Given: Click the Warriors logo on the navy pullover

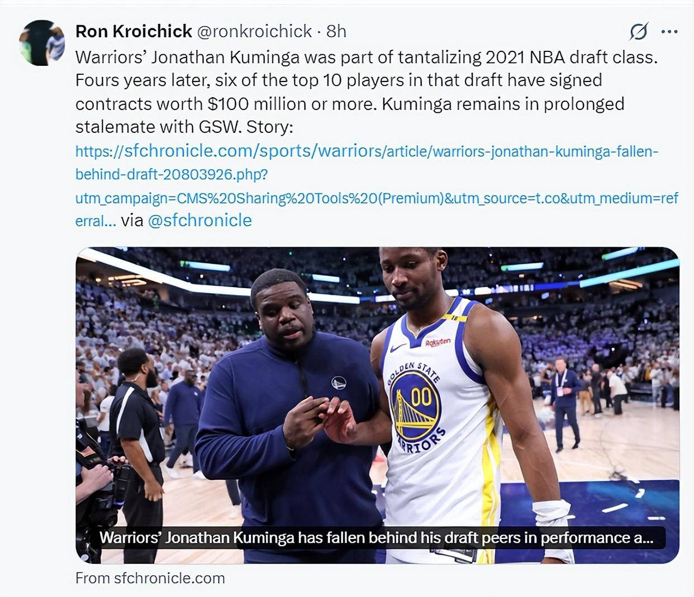Looking at the screenshot, I should 339,383.
